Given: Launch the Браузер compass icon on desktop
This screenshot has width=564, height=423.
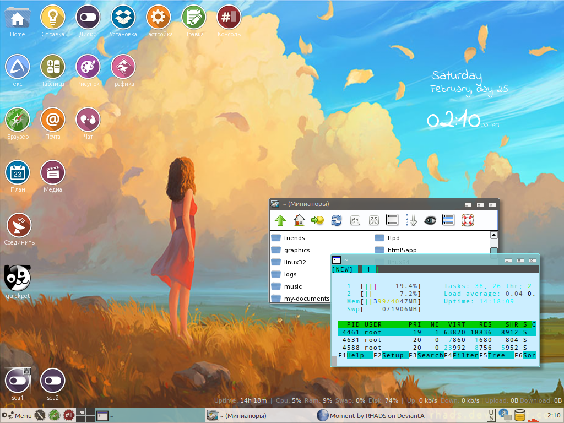Looking at the screenshot, I should [x=17, y=120].
